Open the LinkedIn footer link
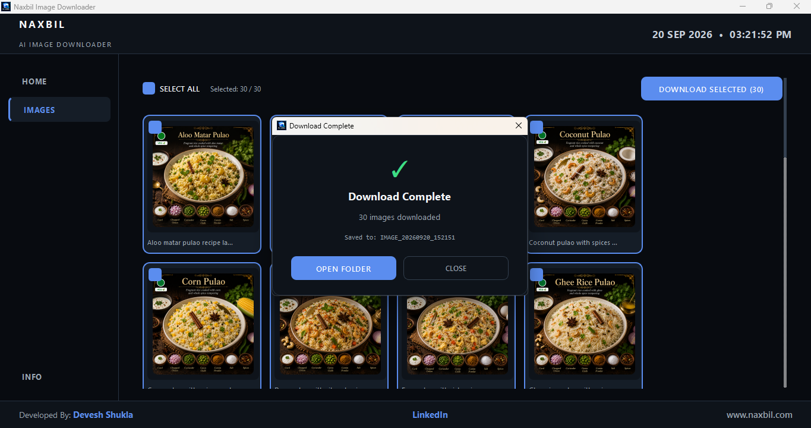 coord(430,415)
